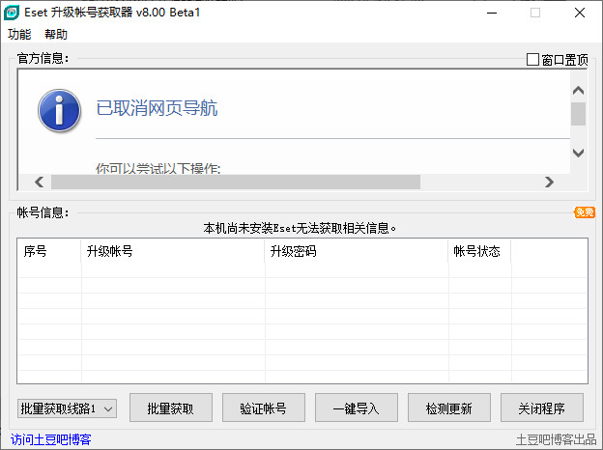Click the 已取消网页导航 heading text
The image size is (603, 450).
point(157,108)
